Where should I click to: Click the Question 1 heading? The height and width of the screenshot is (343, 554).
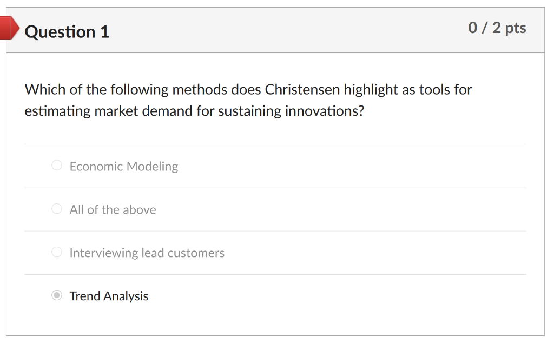[x=67, y=31]
